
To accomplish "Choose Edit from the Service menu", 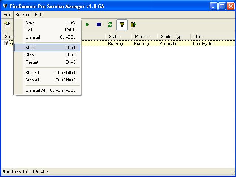I will (x=47, y=30).
